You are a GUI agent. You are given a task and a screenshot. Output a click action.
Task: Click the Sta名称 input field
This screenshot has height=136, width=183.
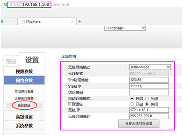coord(149,86)
